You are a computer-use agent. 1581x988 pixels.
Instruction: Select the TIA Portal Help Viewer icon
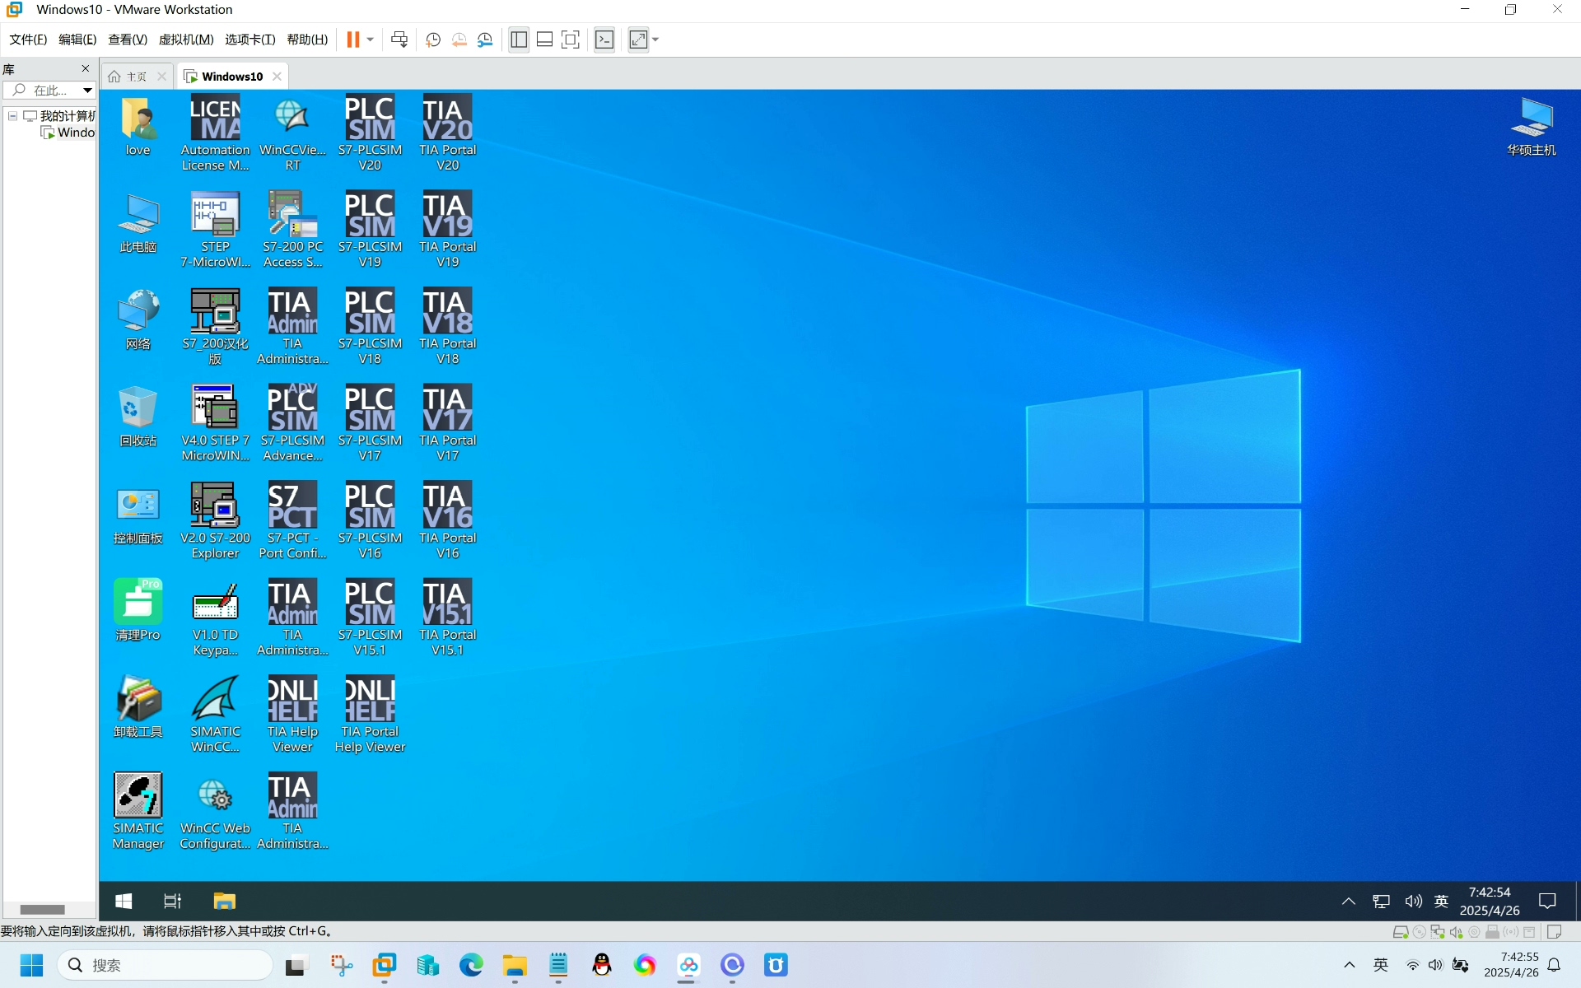coord(370,714)
